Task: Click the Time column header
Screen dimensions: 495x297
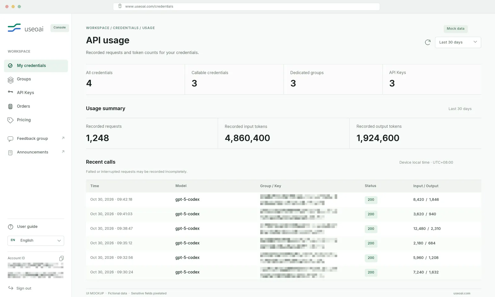Action: coord(95,186)
